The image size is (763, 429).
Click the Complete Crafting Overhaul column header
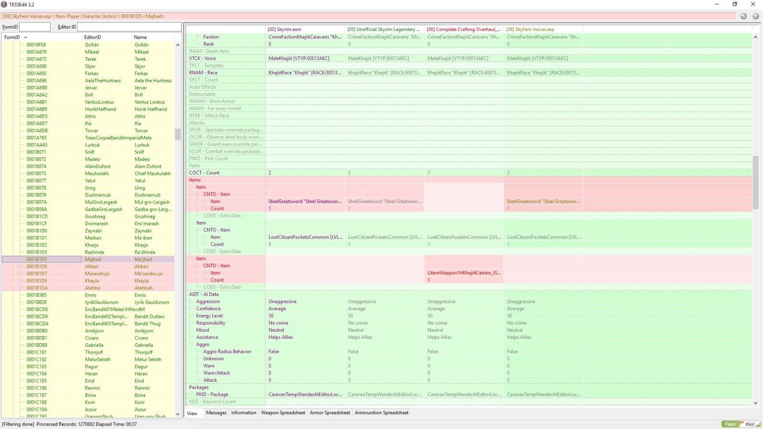(464, 30)
